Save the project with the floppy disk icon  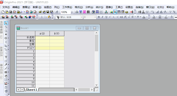tap(48, 12)
